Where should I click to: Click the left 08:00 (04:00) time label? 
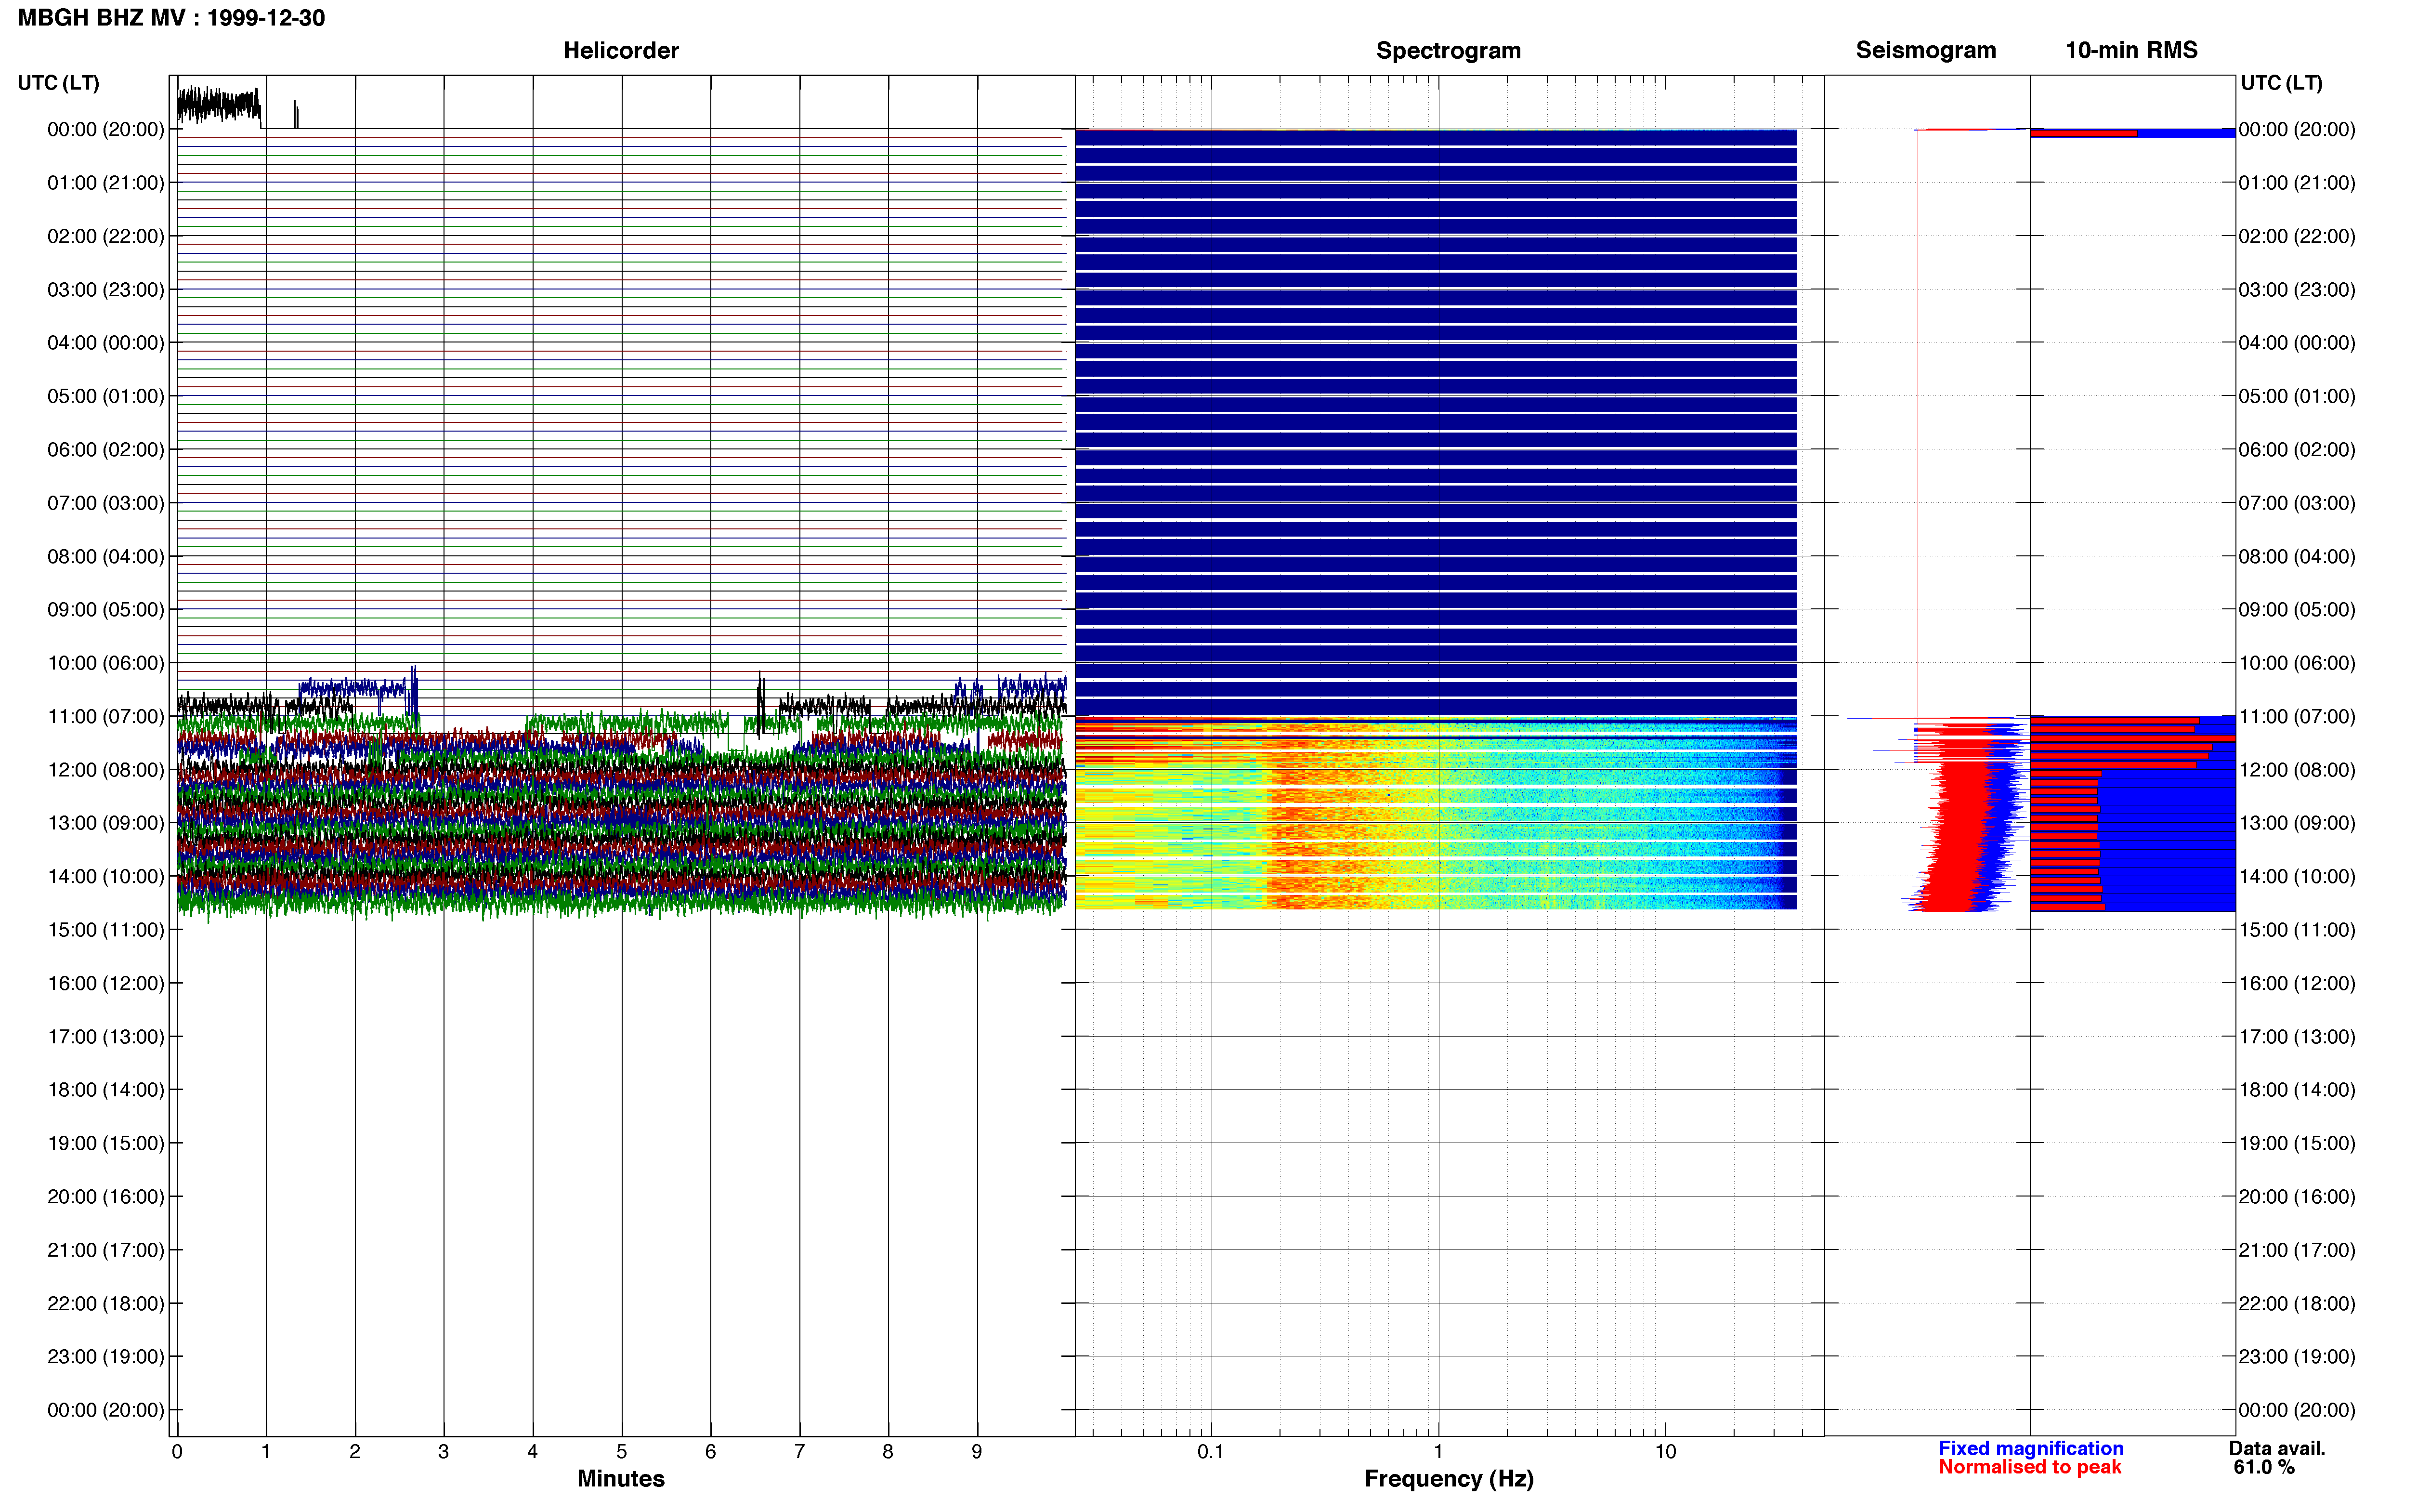click(x=106, y=556)
